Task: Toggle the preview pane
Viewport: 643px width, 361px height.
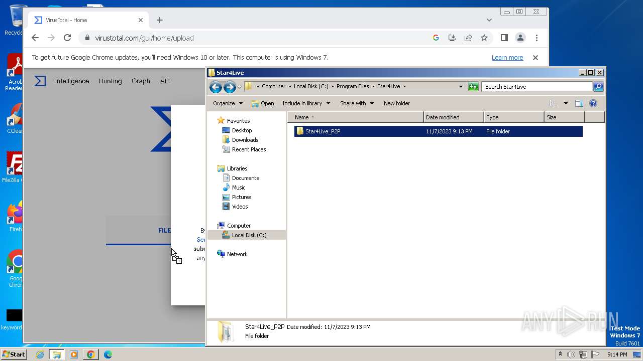Action: pos(579,103)
